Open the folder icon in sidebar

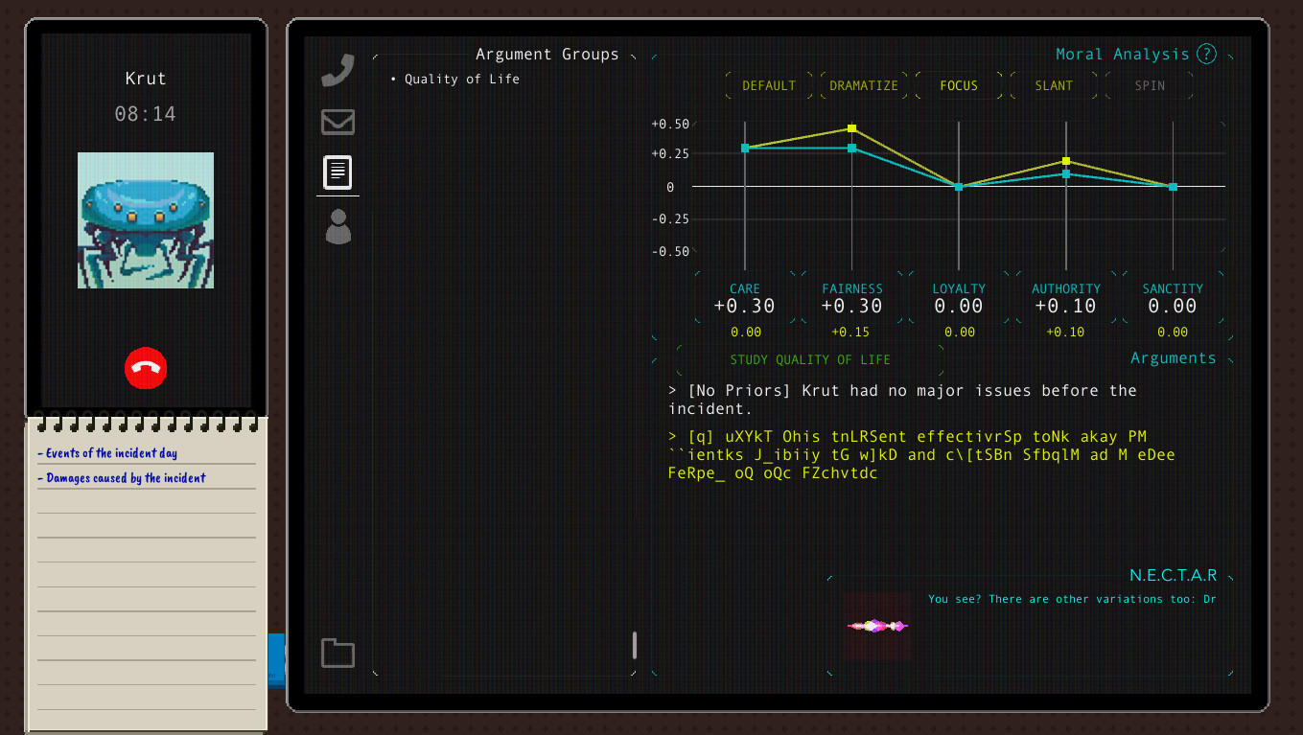[x=337, y=653]
